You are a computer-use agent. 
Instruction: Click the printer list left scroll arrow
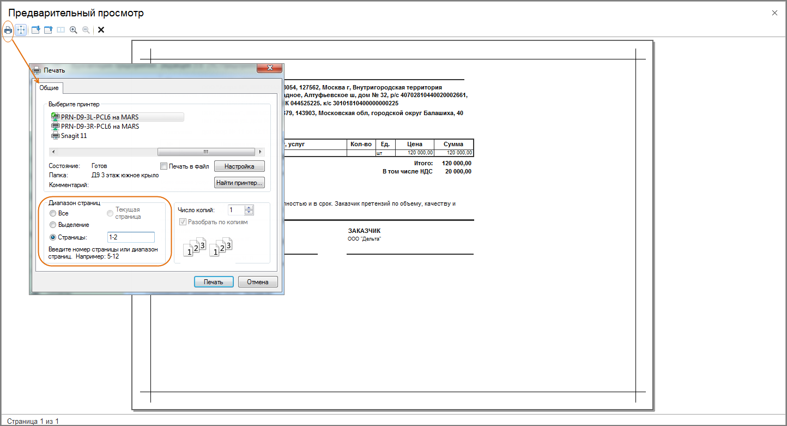click(x=53, y=152)
